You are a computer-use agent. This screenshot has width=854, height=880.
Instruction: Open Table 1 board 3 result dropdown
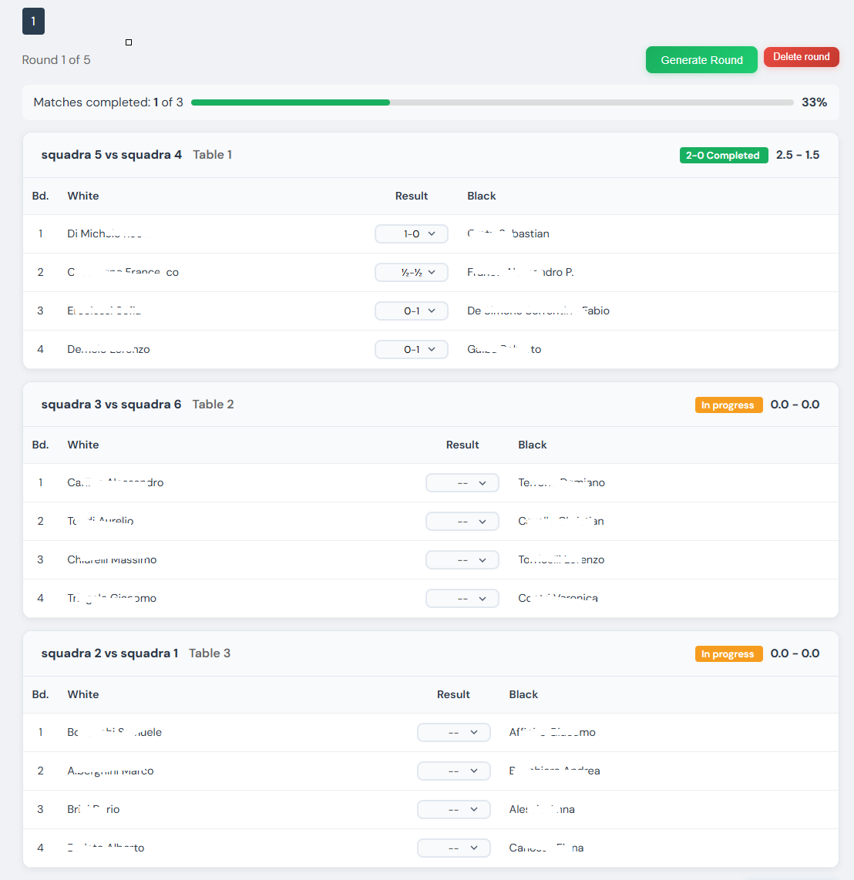412,311
